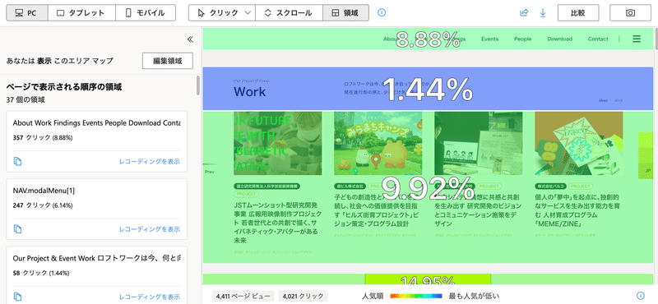Click the 8.88% header region overlay
This screenshot has height=304, width=658.
[x=428, y=39]
